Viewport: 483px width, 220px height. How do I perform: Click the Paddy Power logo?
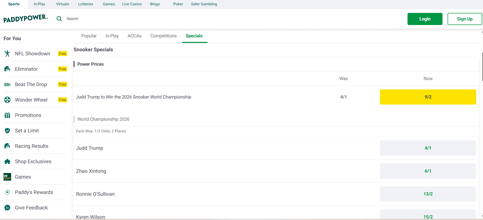point(26,18)
